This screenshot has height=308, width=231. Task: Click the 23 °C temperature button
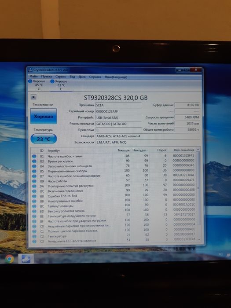44,139
